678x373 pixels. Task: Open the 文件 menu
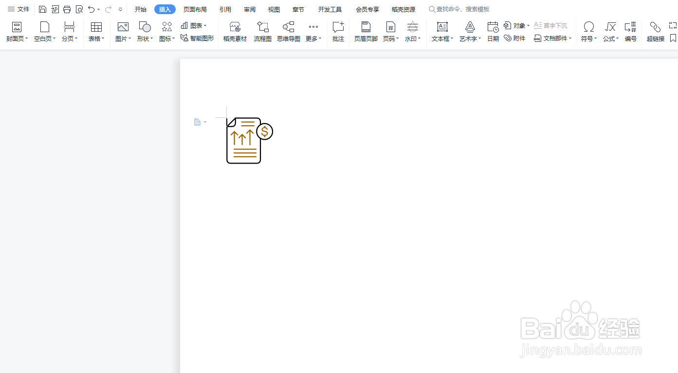click(18, 9)
